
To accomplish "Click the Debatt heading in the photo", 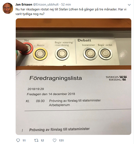I will 84,40.
